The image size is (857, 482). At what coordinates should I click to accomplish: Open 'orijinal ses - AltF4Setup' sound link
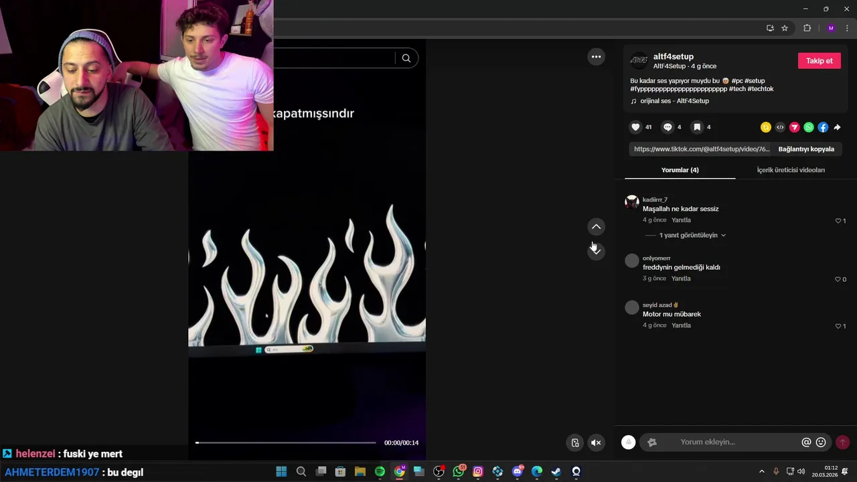click(x=674, y=101)
